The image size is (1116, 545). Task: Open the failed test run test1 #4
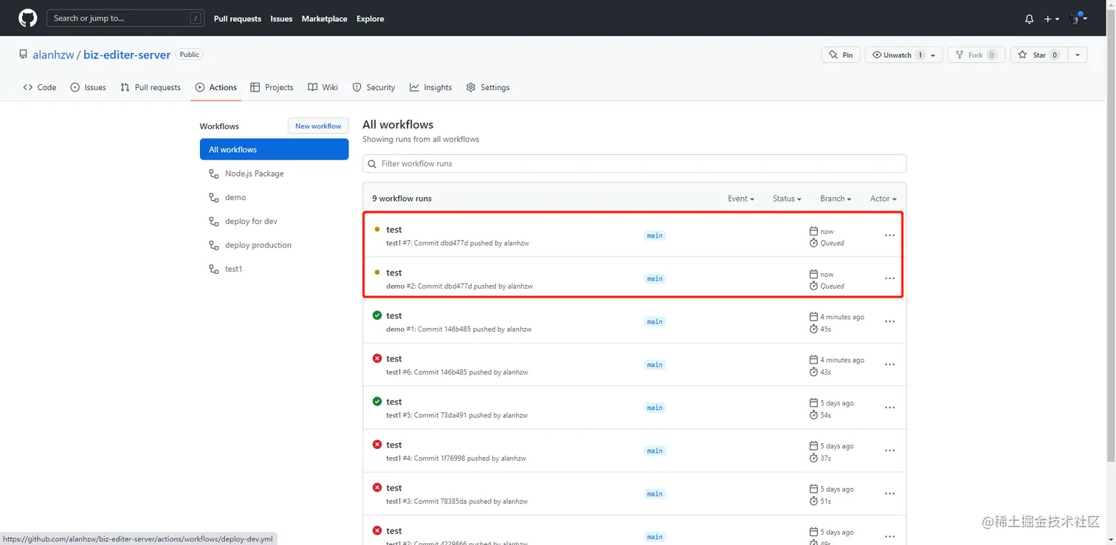click(394, 445)
